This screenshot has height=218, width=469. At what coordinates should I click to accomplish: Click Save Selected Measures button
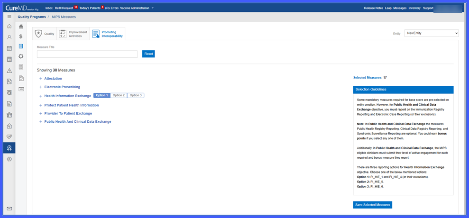(372, 205)
